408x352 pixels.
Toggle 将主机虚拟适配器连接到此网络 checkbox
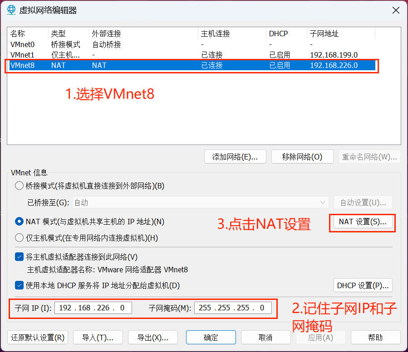(x=20, y=257)
